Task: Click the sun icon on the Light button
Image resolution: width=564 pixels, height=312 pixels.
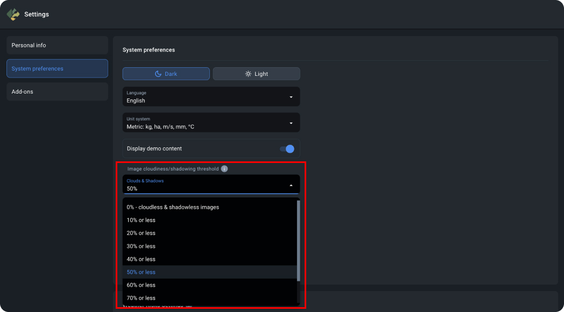Action: click(248, 74)
